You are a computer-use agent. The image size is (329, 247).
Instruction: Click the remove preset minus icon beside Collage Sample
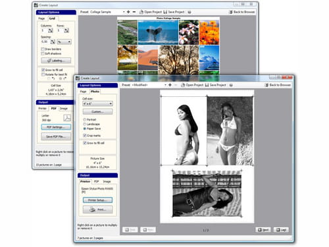[x=134, y=12]
